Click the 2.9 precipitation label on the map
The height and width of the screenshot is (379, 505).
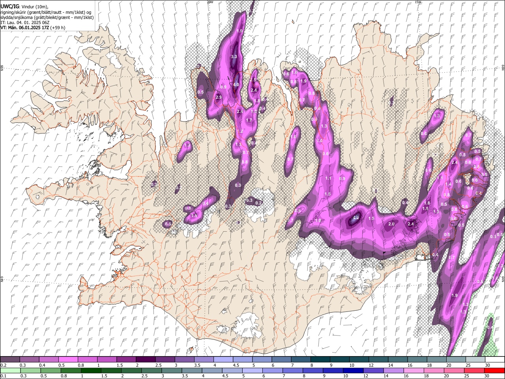219,97
